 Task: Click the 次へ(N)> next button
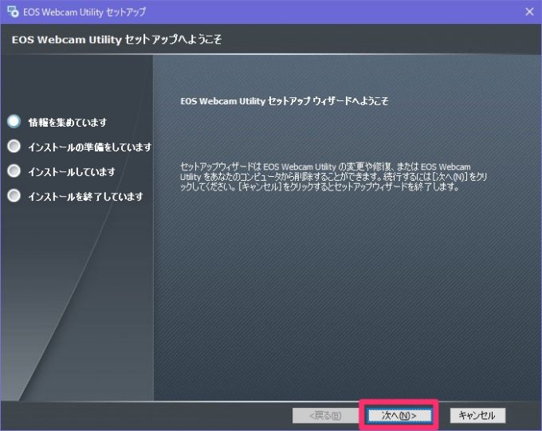click(399, 415)
